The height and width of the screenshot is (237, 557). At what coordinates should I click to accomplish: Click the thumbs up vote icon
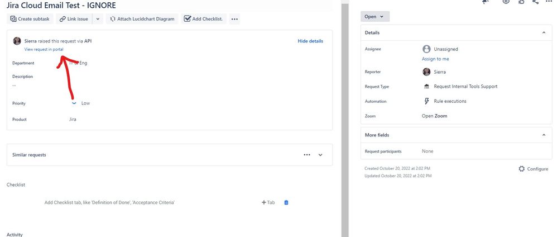coord(521,2)
